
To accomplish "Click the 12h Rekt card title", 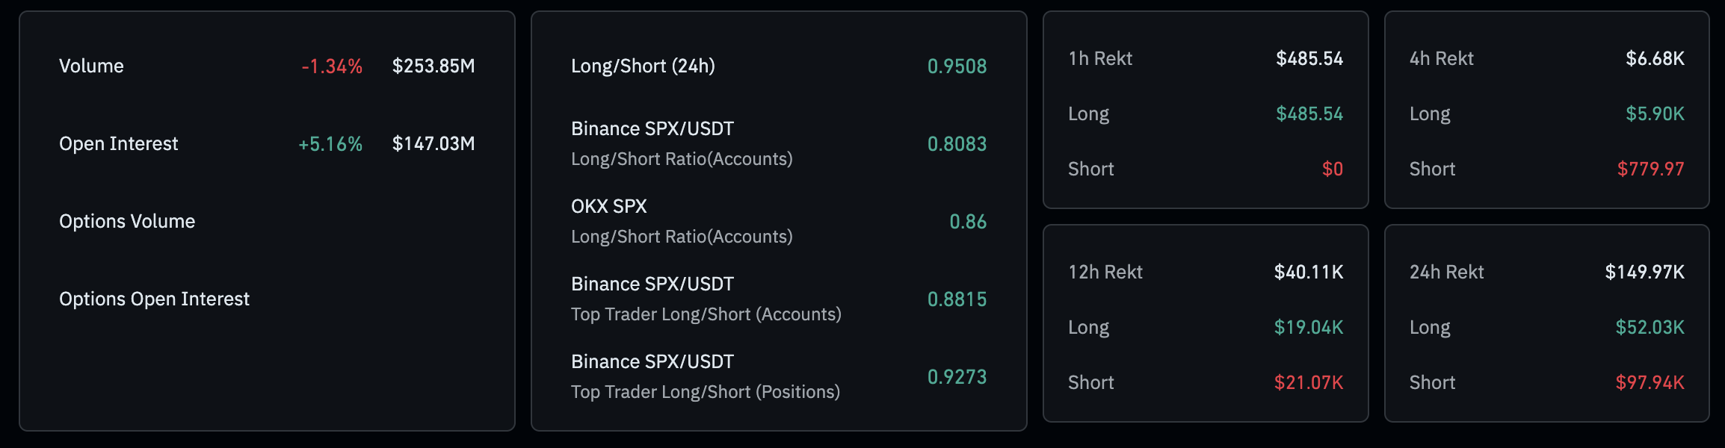I will (x=1105, y=272).
